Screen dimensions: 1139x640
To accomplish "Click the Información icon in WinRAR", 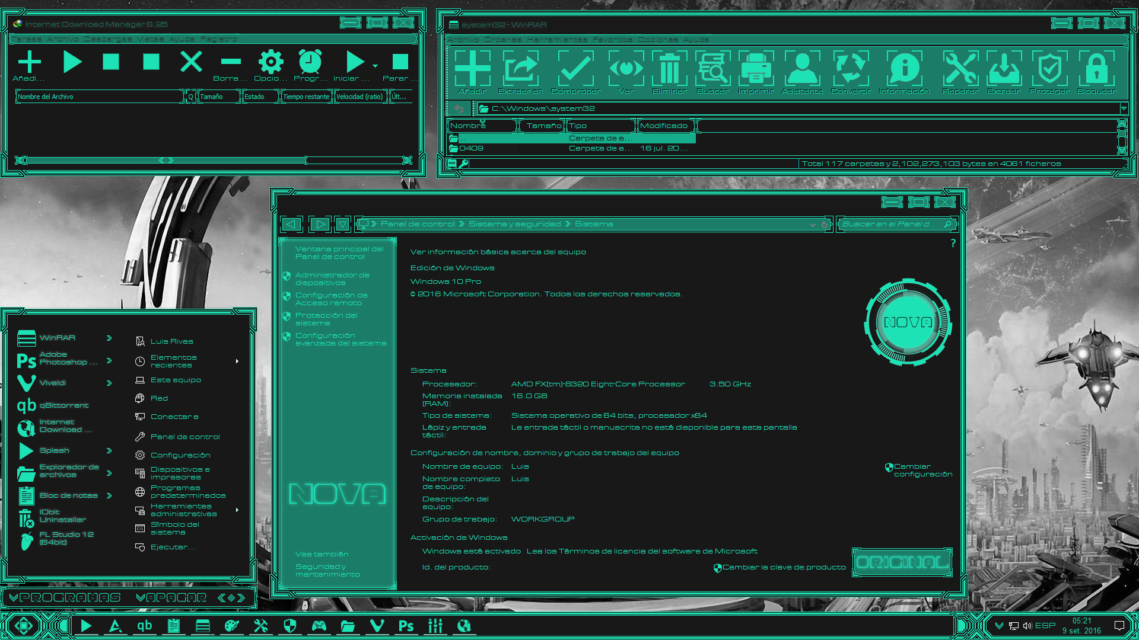I will click(x=904, y=69).
